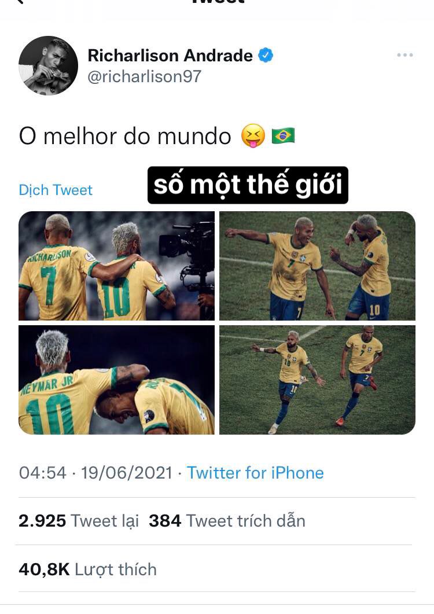
Task: Open photo of two players dancing on pitch
Action: pos(317,266)
